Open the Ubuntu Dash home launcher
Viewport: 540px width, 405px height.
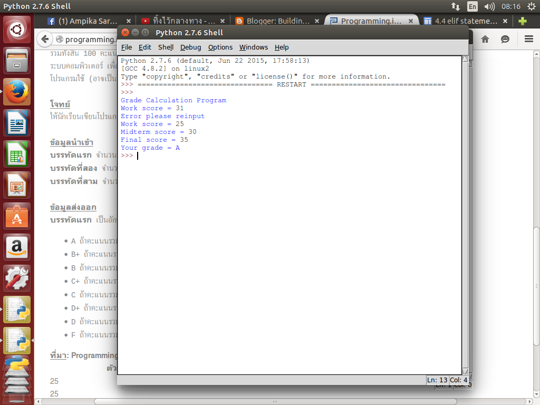17,30
